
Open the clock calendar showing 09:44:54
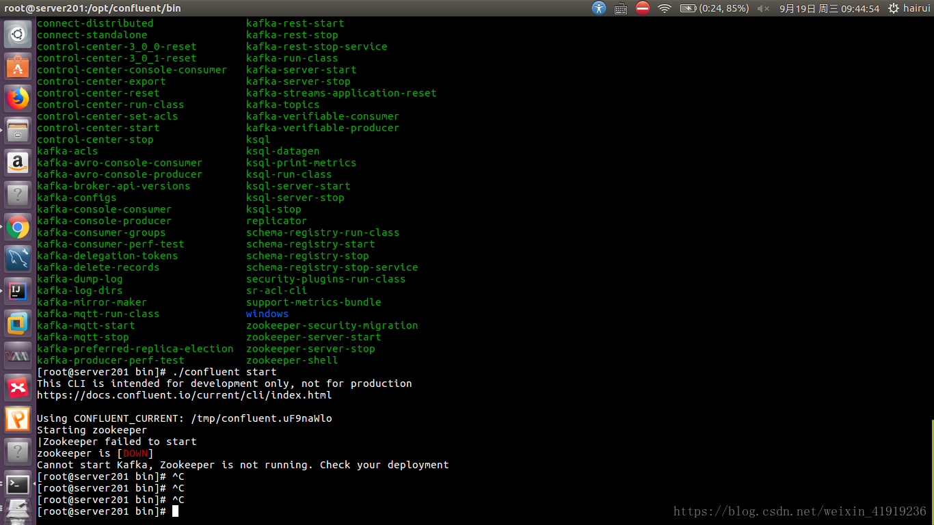(x=829, y=8)
